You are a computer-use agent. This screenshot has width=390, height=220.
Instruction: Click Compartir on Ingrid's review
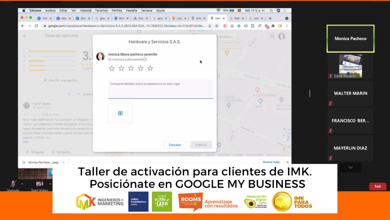pyautogui.click(x=61, y=152)
